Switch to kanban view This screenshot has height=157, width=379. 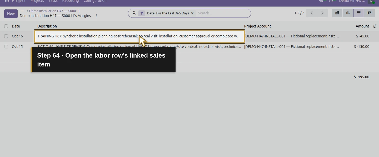(370, 13)
